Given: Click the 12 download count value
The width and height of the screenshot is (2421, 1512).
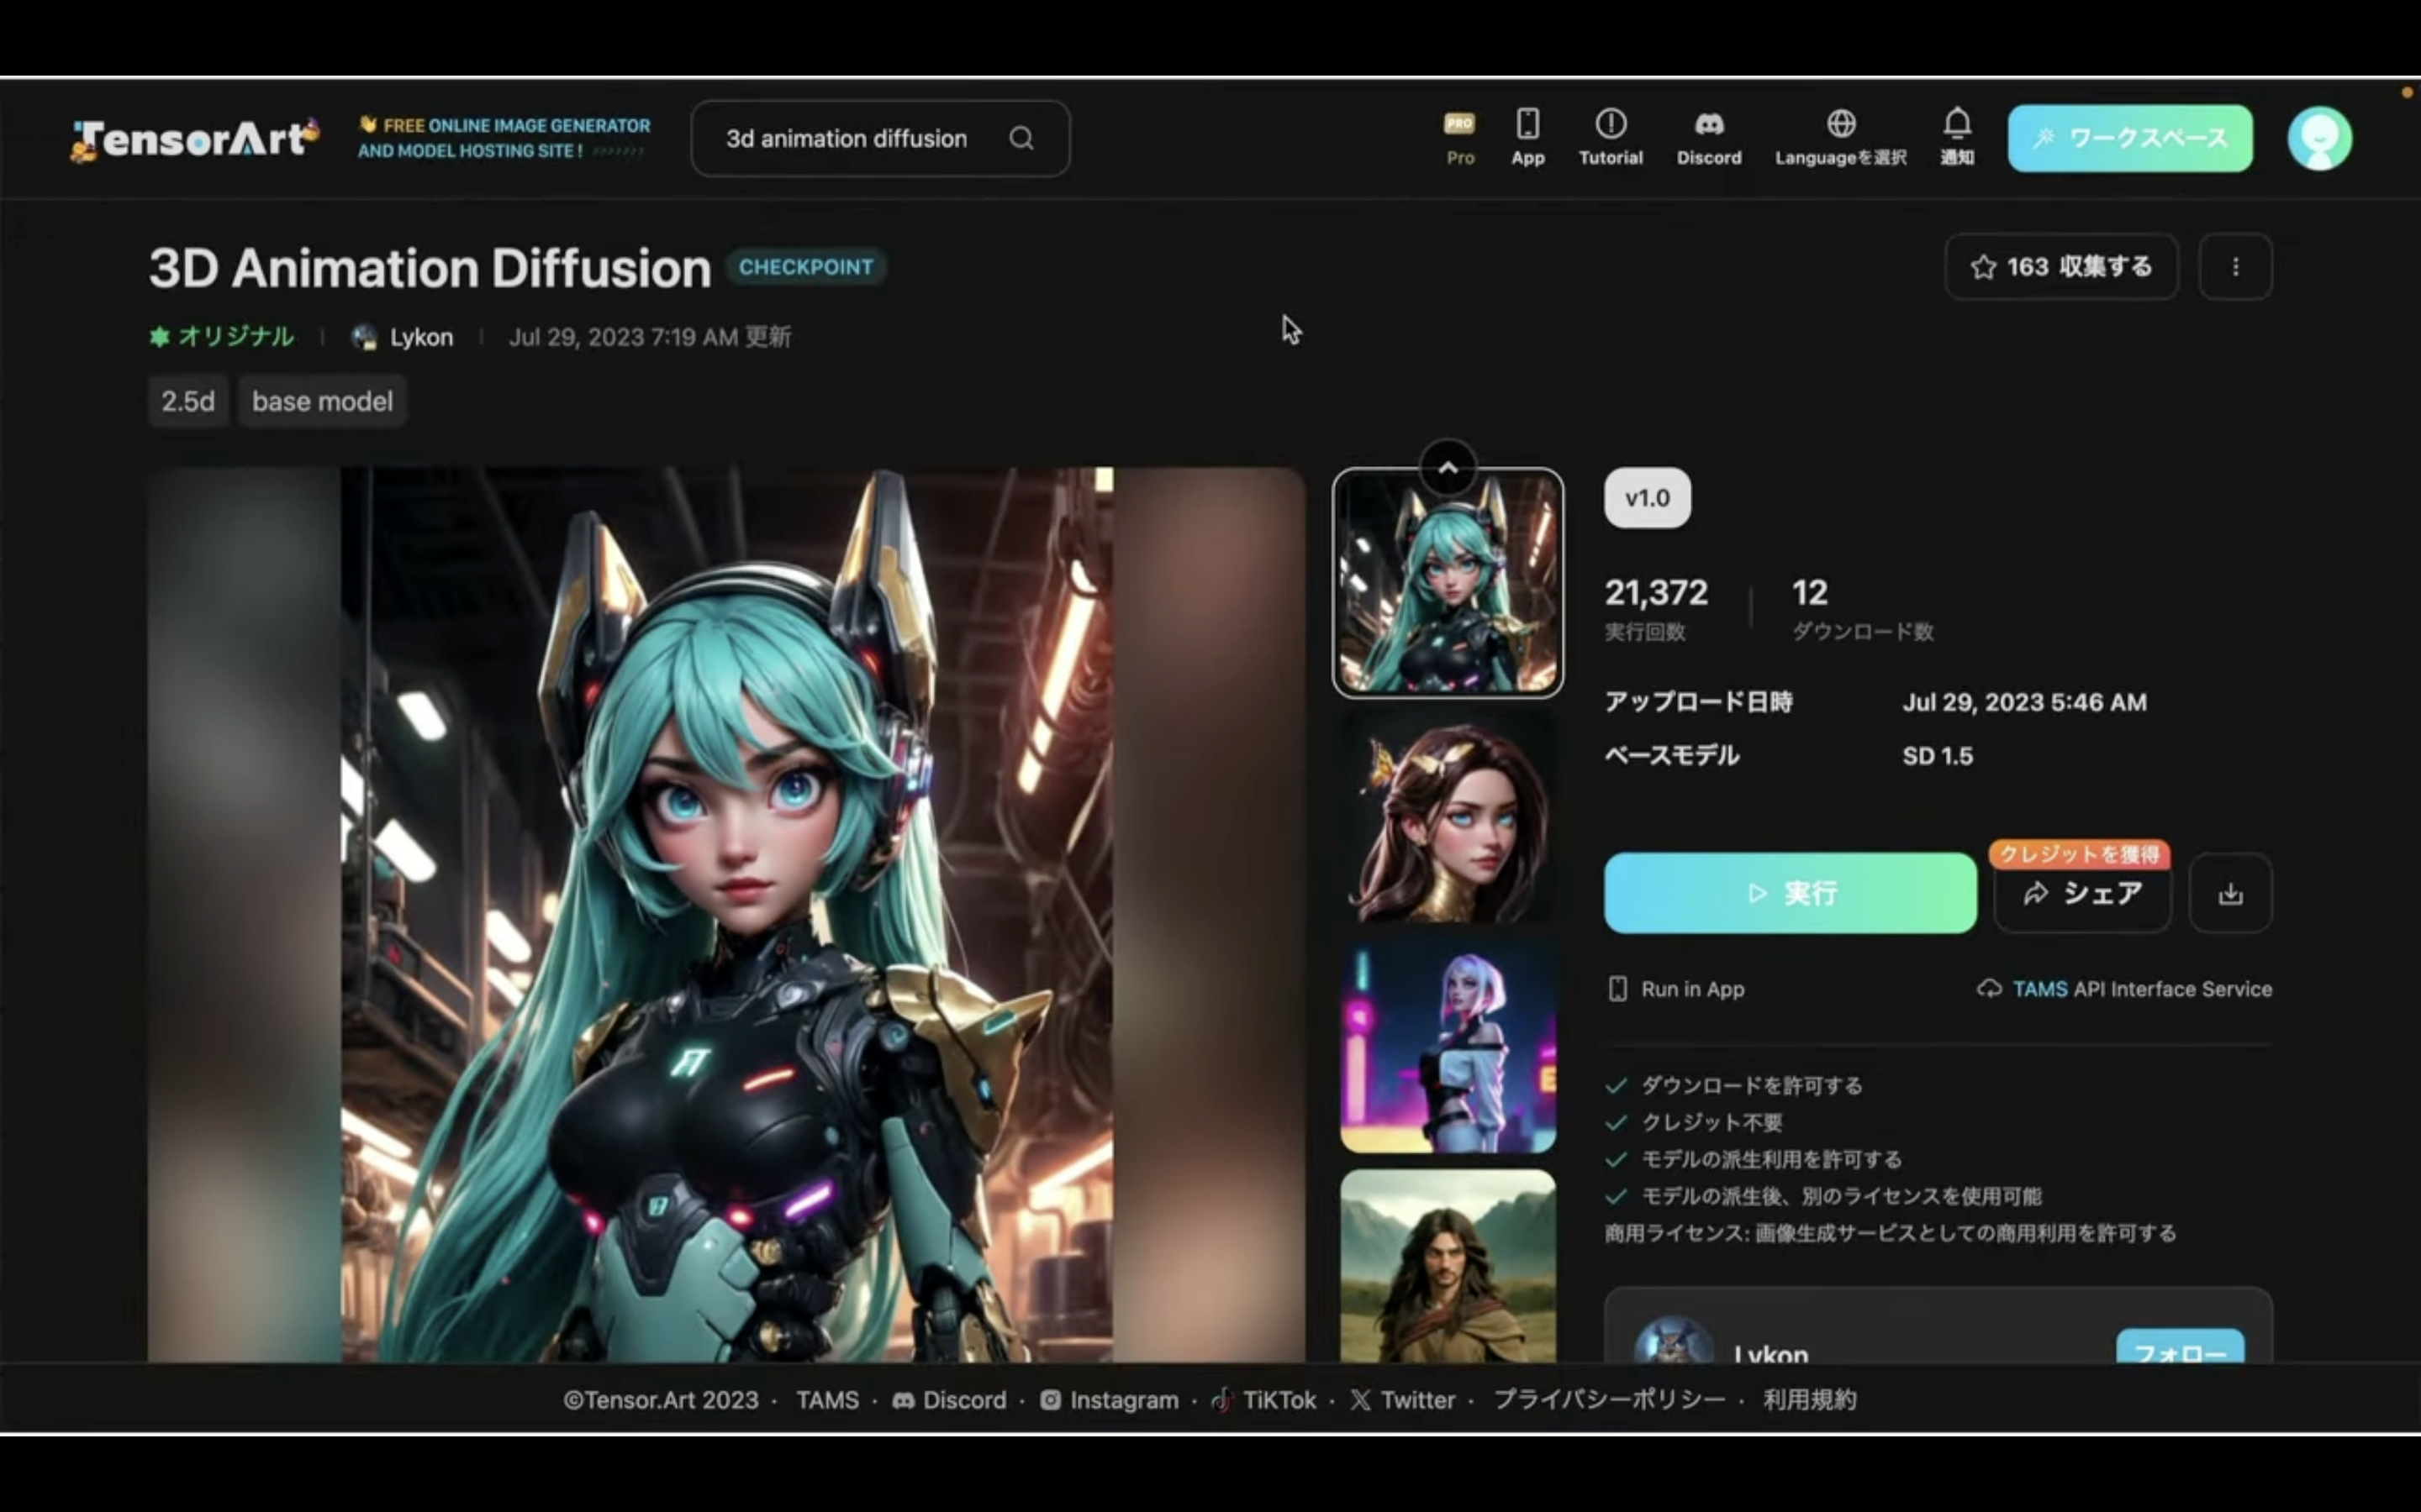Looking at the screenshot, I should pyautogui.click(x=1810, y=592).
